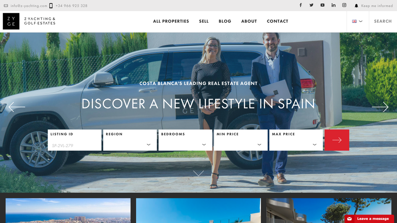Click the ZYGE logo

[11, 21]
